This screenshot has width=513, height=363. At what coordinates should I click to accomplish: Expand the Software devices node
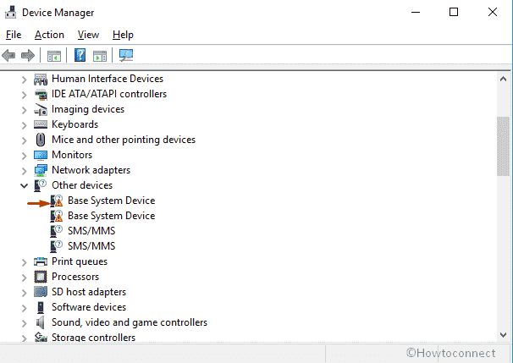(24, 308)
